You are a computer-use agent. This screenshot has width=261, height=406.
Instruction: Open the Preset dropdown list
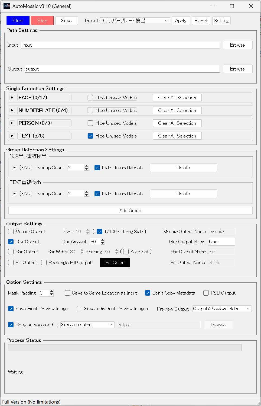tap(166, 21)
